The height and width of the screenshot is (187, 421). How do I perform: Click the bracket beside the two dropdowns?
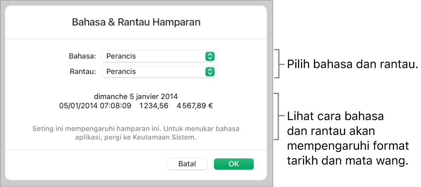click(277, 64)
